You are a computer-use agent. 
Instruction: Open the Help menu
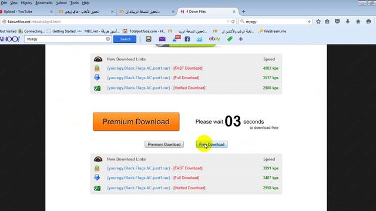coord(86,3)
